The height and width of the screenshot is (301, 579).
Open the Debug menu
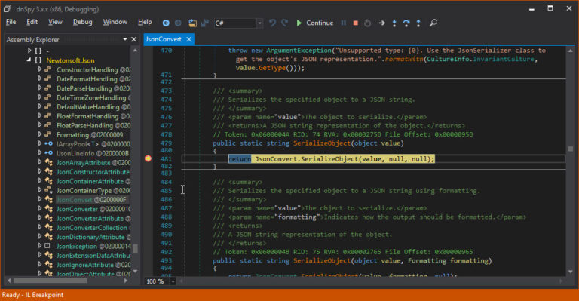tap(83, 22)
